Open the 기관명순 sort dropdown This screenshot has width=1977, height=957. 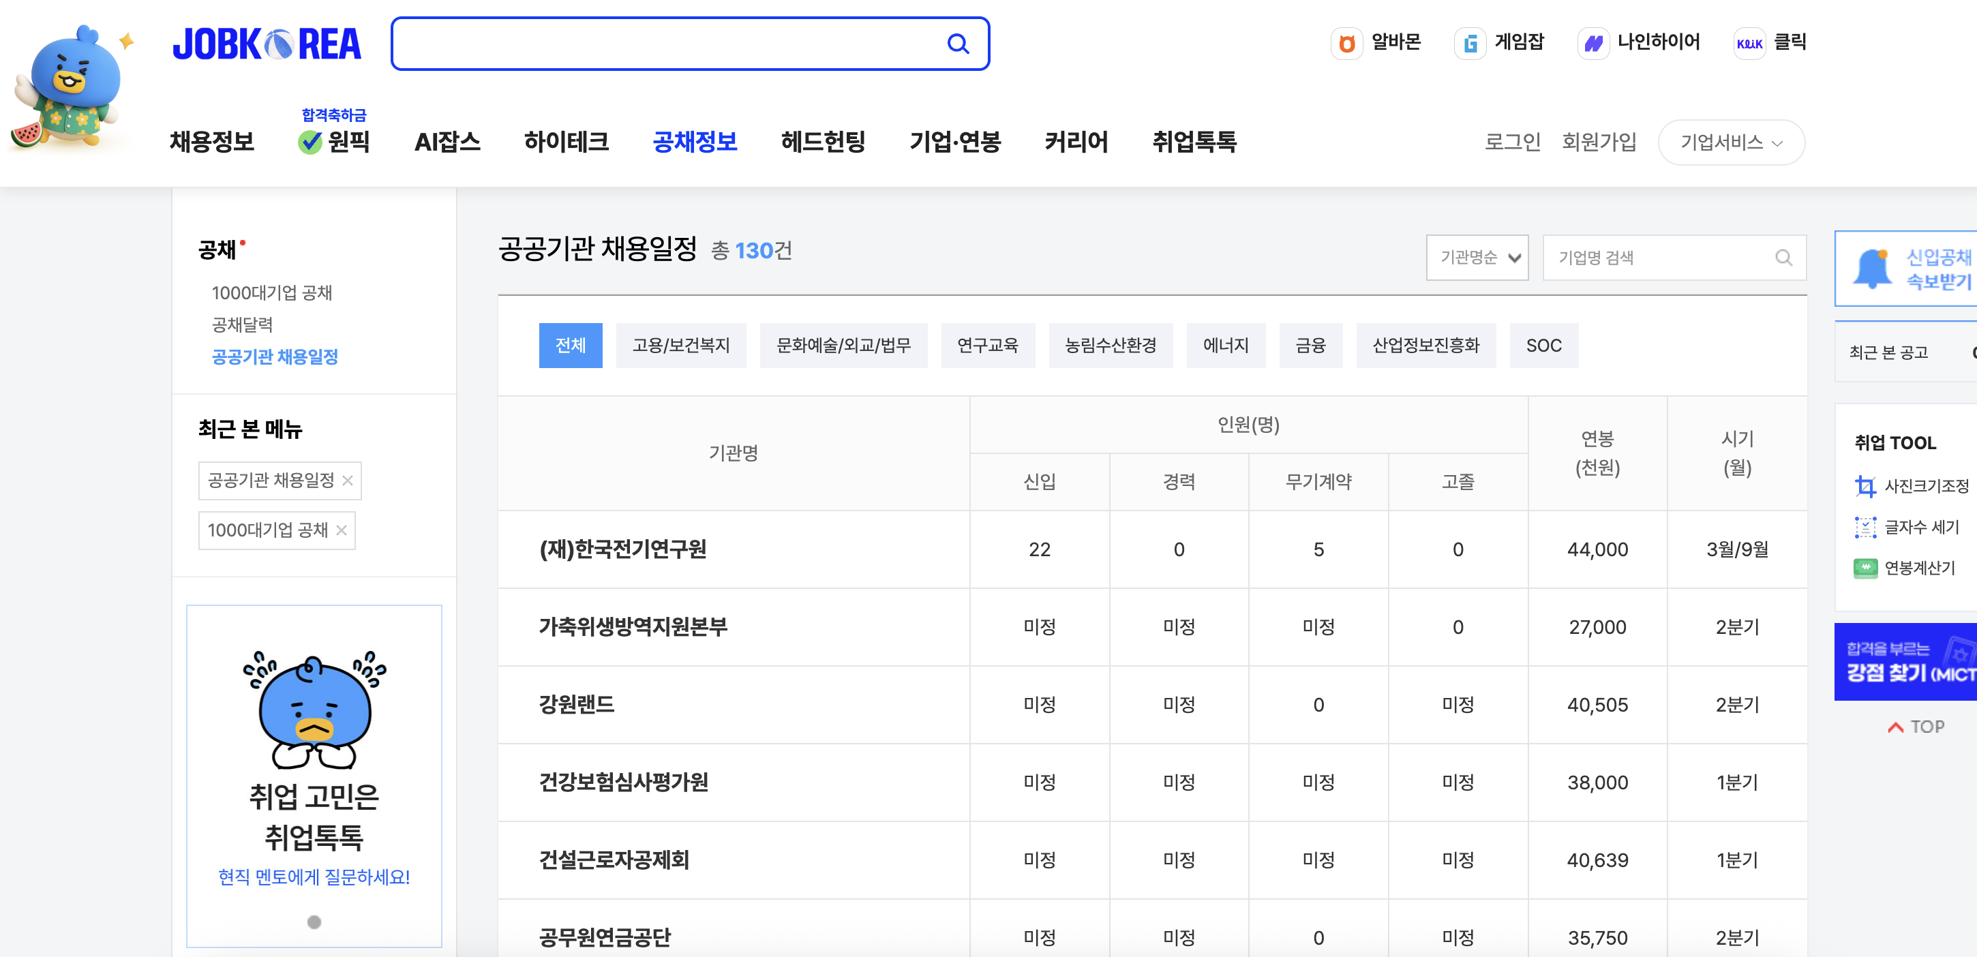pyautogui.click(x=1477, y=258)
